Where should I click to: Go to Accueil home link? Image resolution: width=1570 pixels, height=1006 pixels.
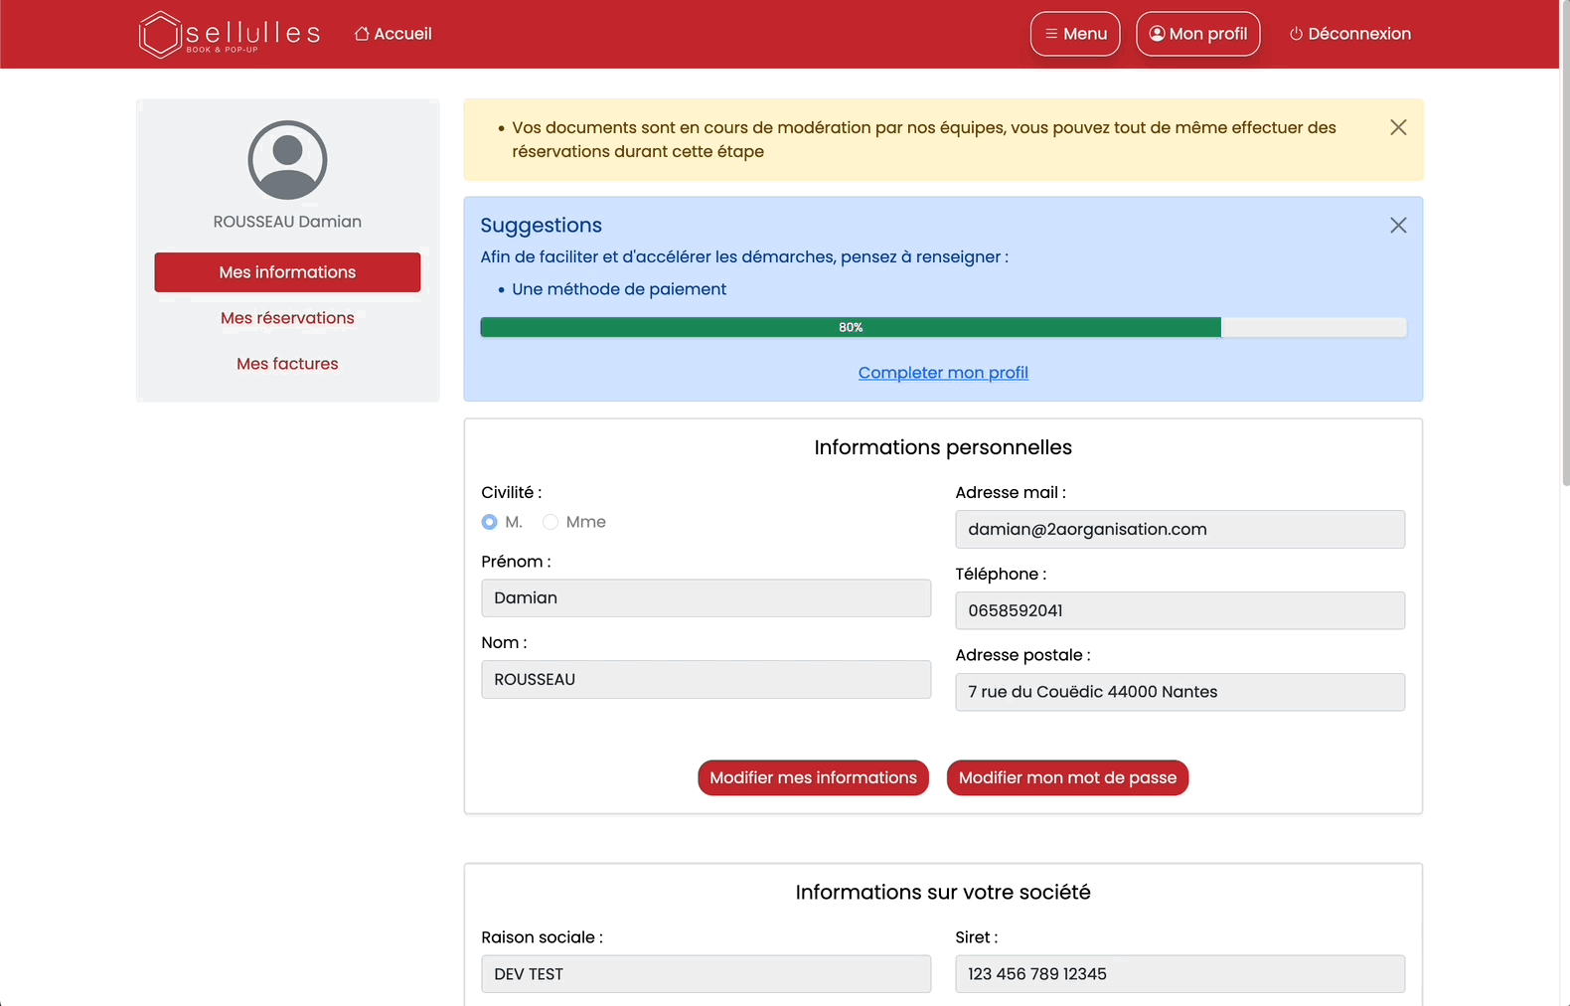click(x=393, y=34)
